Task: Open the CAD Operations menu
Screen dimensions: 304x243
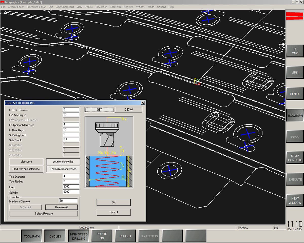Action: point(65,7)
